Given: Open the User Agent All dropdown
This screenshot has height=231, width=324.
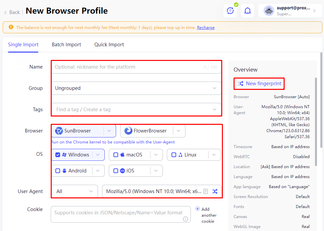Looking at the screenshot, I should [75, 191].
